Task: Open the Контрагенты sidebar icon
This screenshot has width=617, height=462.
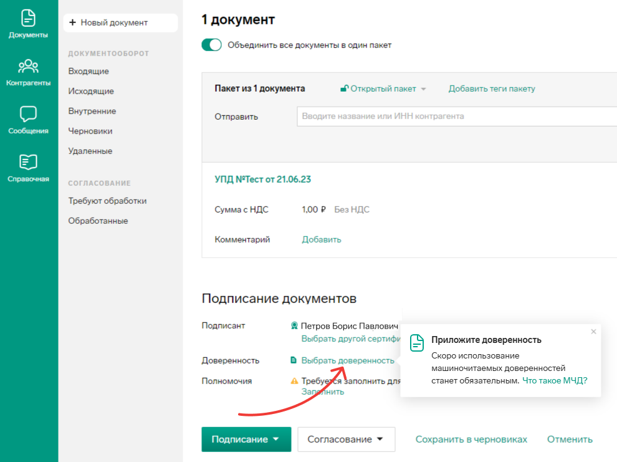Action: coord(28,66)
